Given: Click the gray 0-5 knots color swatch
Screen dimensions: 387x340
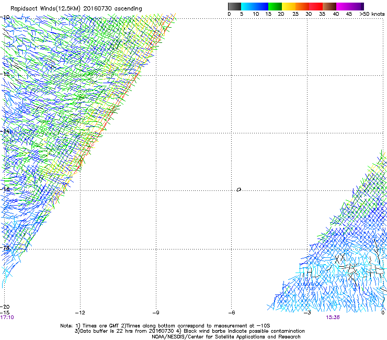Looking at the screenshot, I should click(x=234, y=6).
